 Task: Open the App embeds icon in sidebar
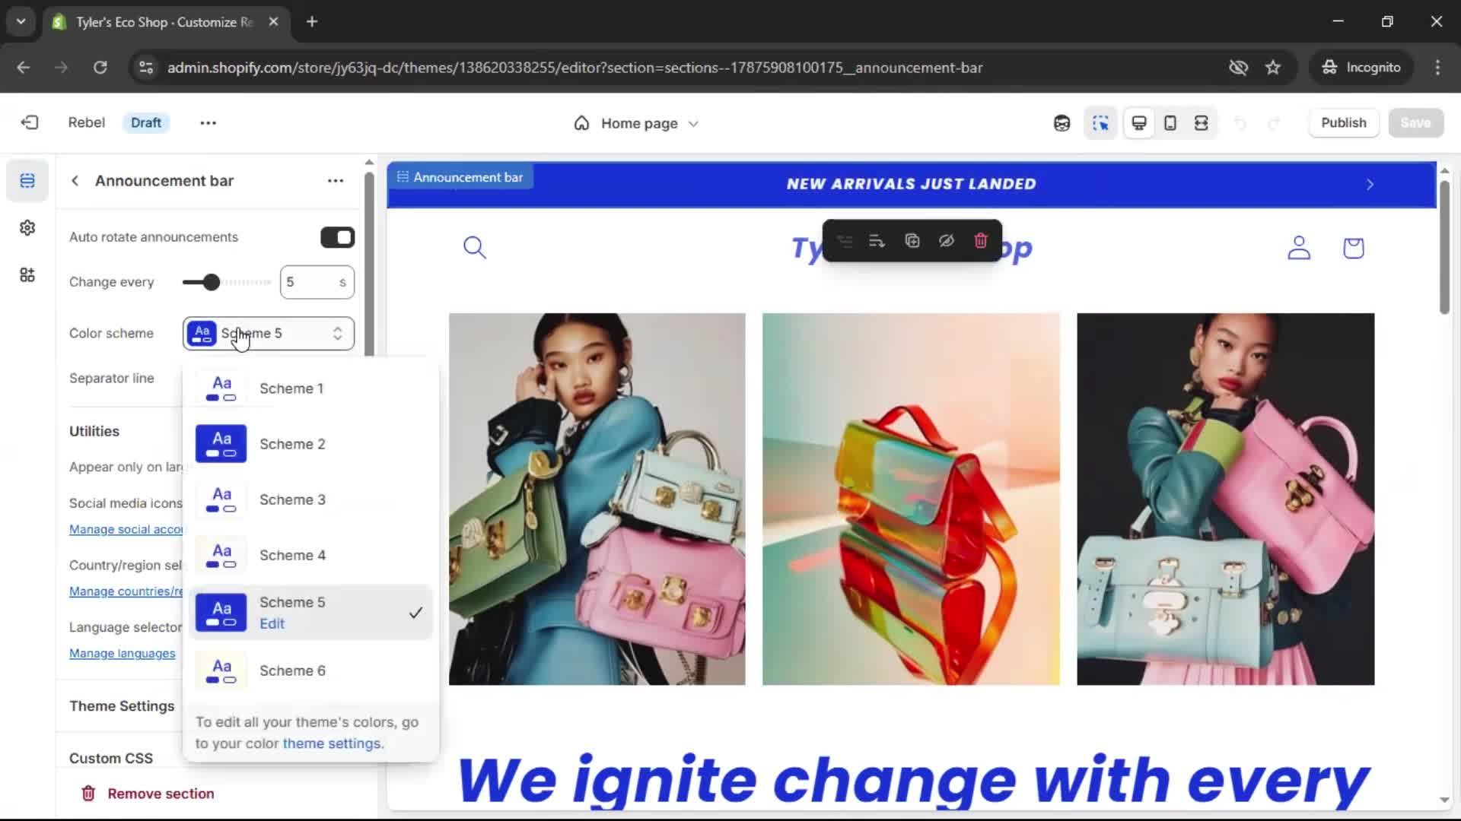(x=27, y=275)
